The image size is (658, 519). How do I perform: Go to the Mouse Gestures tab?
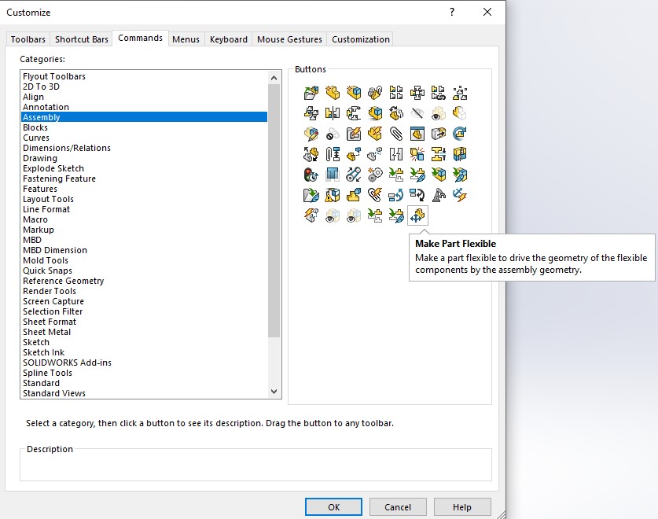[x=289, y=39]
